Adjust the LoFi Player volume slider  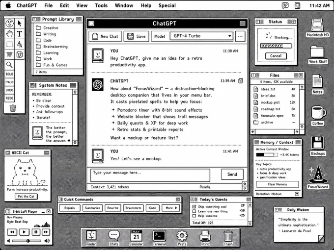[x=27, y=241]
